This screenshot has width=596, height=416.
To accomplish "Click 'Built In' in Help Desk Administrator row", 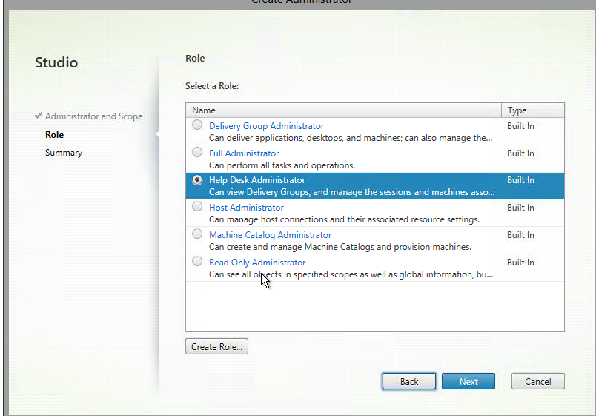I will click(520, 180).
